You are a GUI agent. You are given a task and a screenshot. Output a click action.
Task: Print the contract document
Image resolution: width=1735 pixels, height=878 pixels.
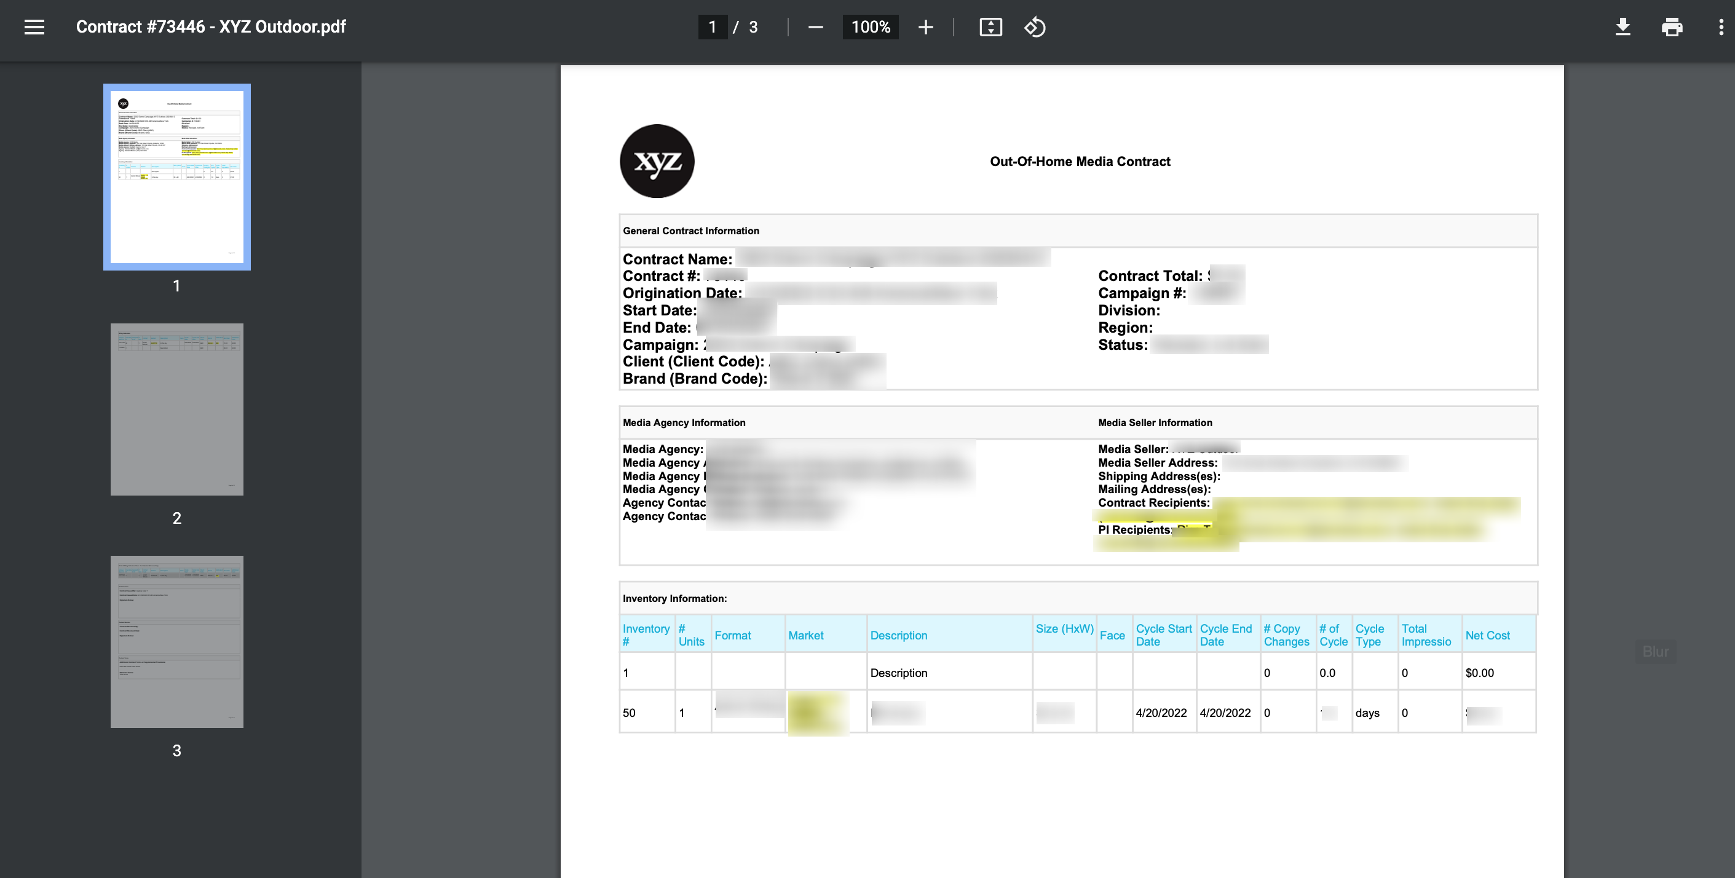point(1672,27)
